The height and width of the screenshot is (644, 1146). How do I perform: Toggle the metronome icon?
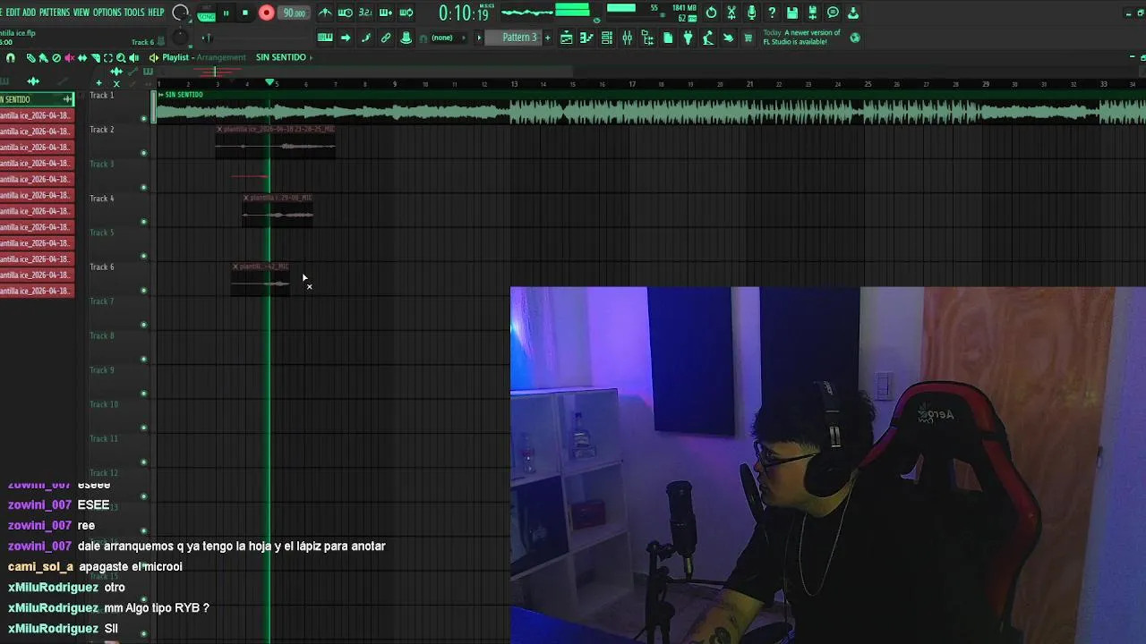tap(324, 13)
